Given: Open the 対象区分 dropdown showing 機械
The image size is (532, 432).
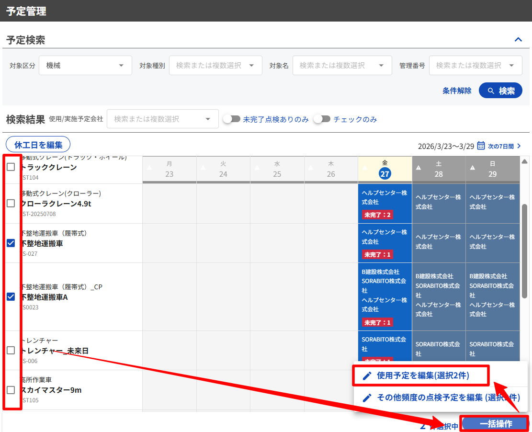Looking at the screenshot, I should point(85,66).
